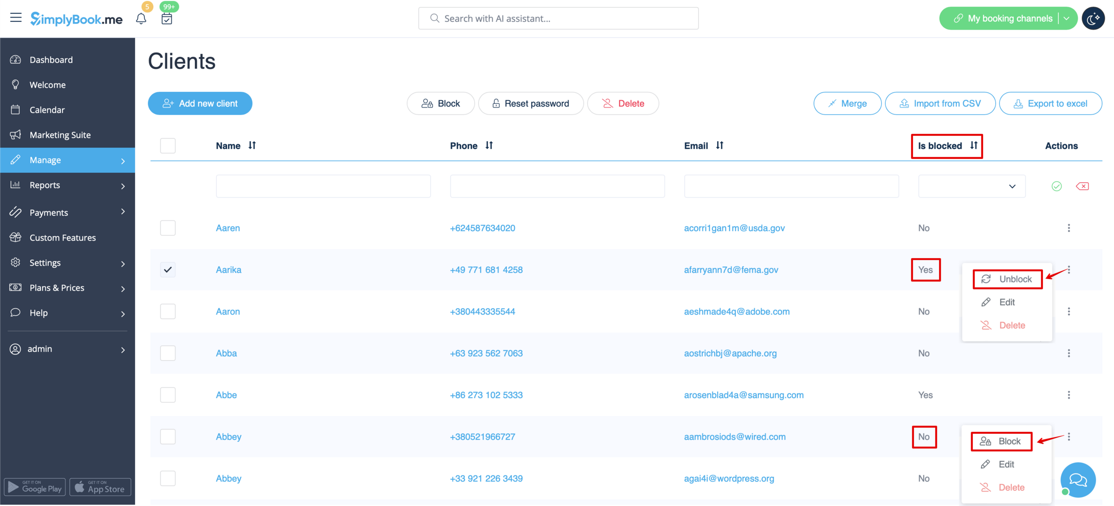Open actions menu for Abbey wired.com row
The height and width of the screenshot is (506, 1114).
pyautogui.click(x=1069, y=436)
